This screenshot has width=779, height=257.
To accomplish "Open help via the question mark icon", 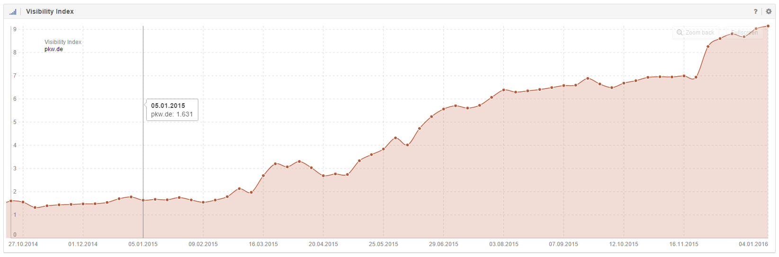I will (x=755, y=11).
